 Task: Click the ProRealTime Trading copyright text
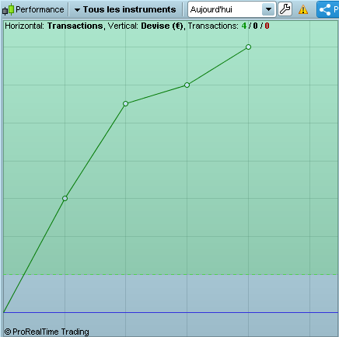pos(47,332)
